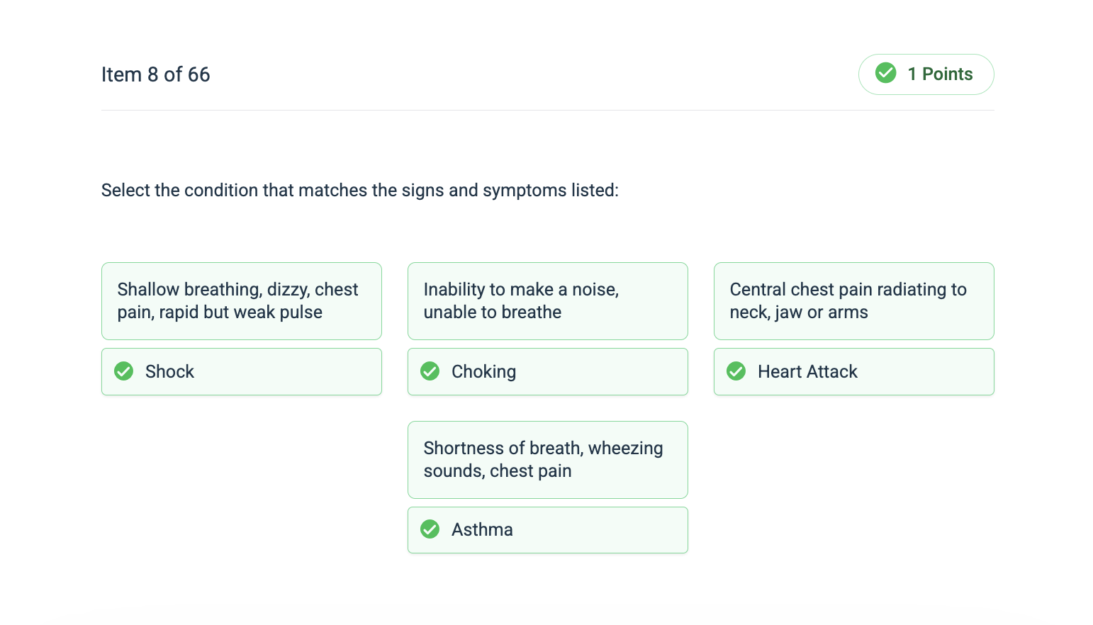Click the checkmark icon next to Heart Attack
Screen dimensions: 1093x625
[x=736, y=371]
